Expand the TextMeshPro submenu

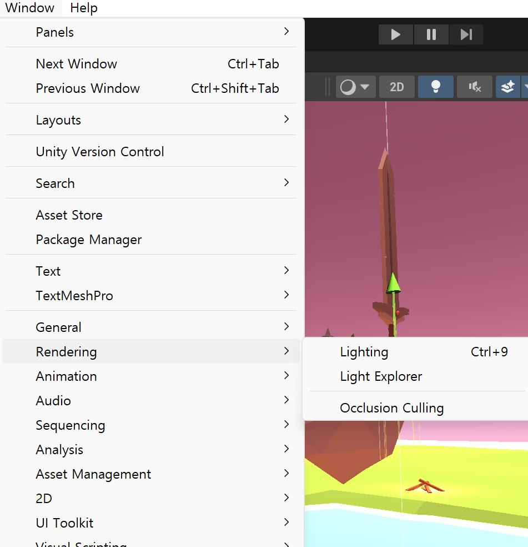point(151,296)
